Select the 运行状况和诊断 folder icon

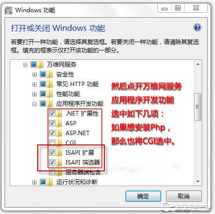click(50, 182)
